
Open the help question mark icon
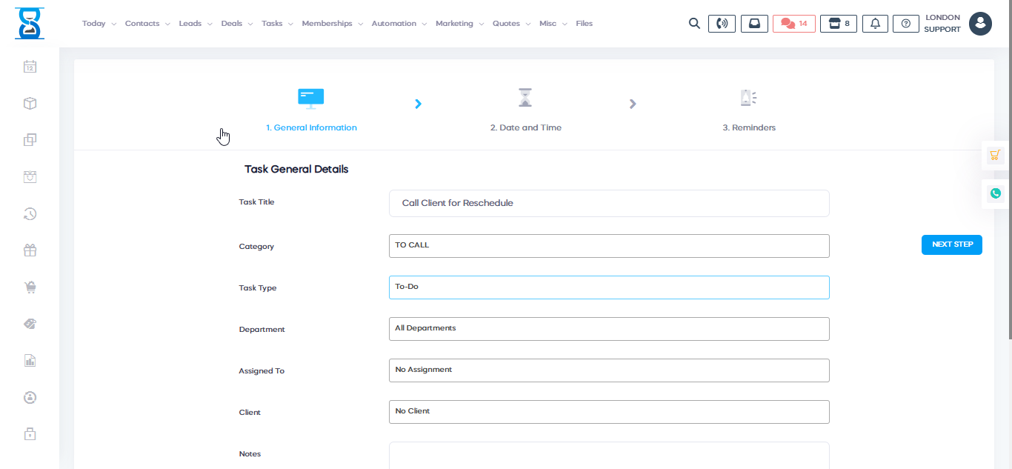(x=905, y=24)
